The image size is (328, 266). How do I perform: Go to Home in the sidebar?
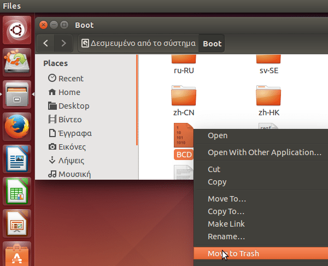pyautogui.click(x=69, y=92)
